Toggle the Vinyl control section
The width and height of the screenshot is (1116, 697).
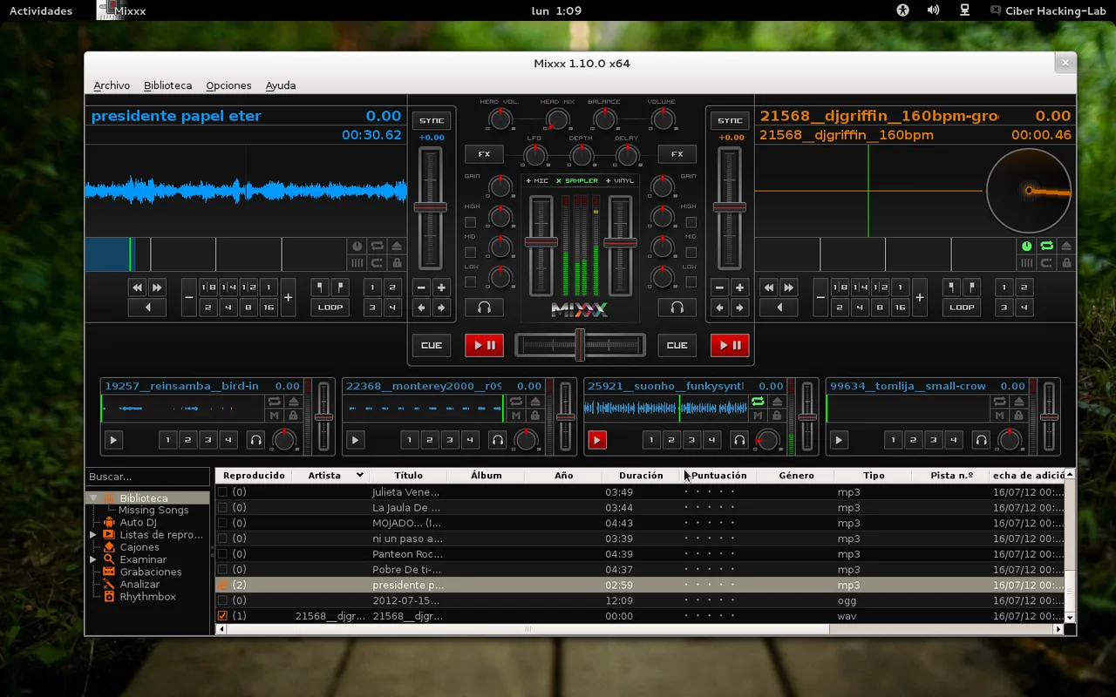tap(620, 181)
